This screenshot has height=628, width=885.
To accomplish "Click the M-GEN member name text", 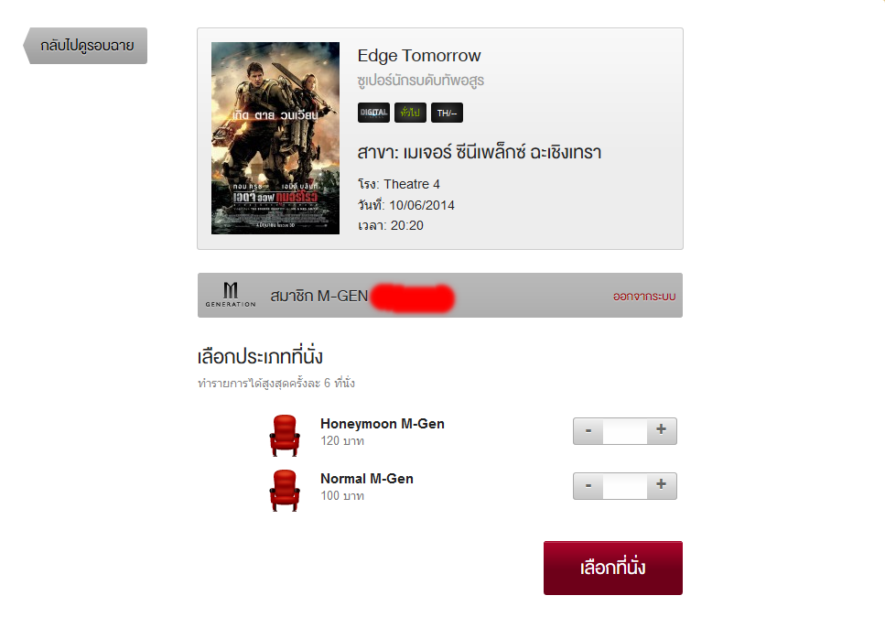I will (318, 296).
